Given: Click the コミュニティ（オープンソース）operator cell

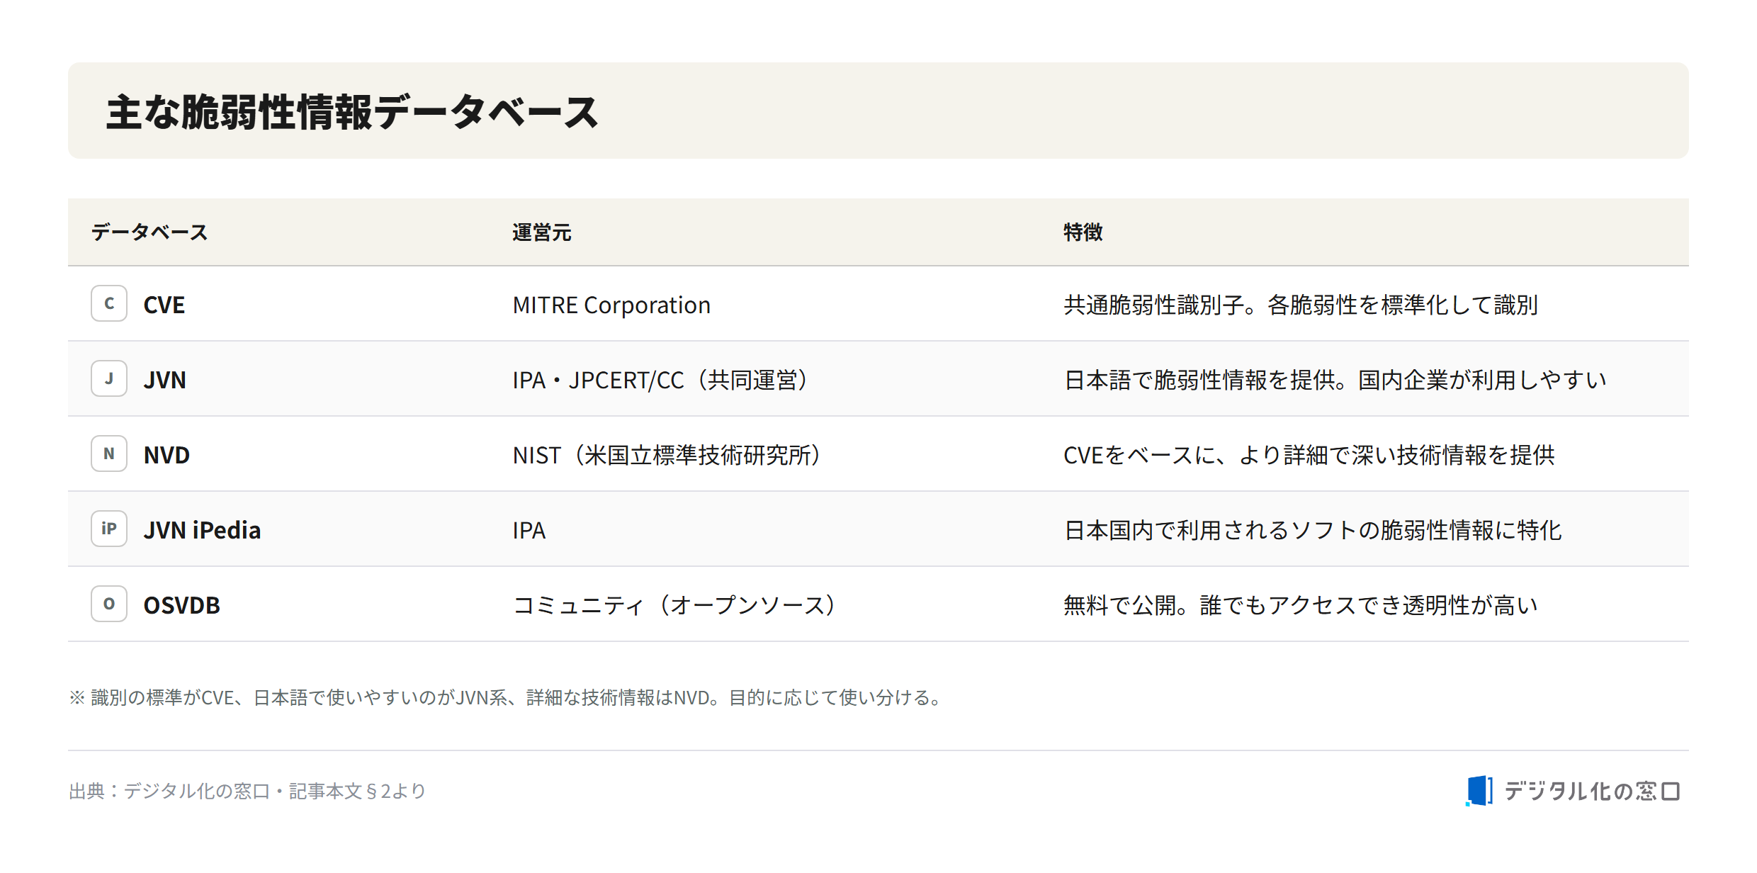Looking at the screenshot, I should click(674, 605).
